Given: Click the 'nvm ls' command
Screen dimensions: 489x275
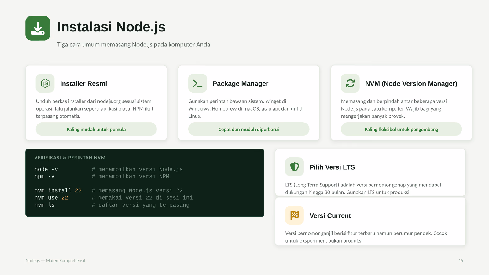Looking at the screenshot, I should (x=45, y=205).
